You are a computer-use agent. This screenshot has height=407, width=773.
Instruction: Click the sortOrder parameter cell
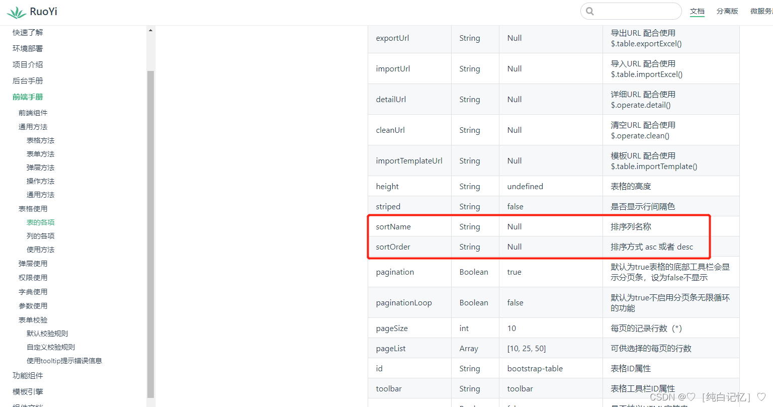pyautogui.click(x=409, y=247)
